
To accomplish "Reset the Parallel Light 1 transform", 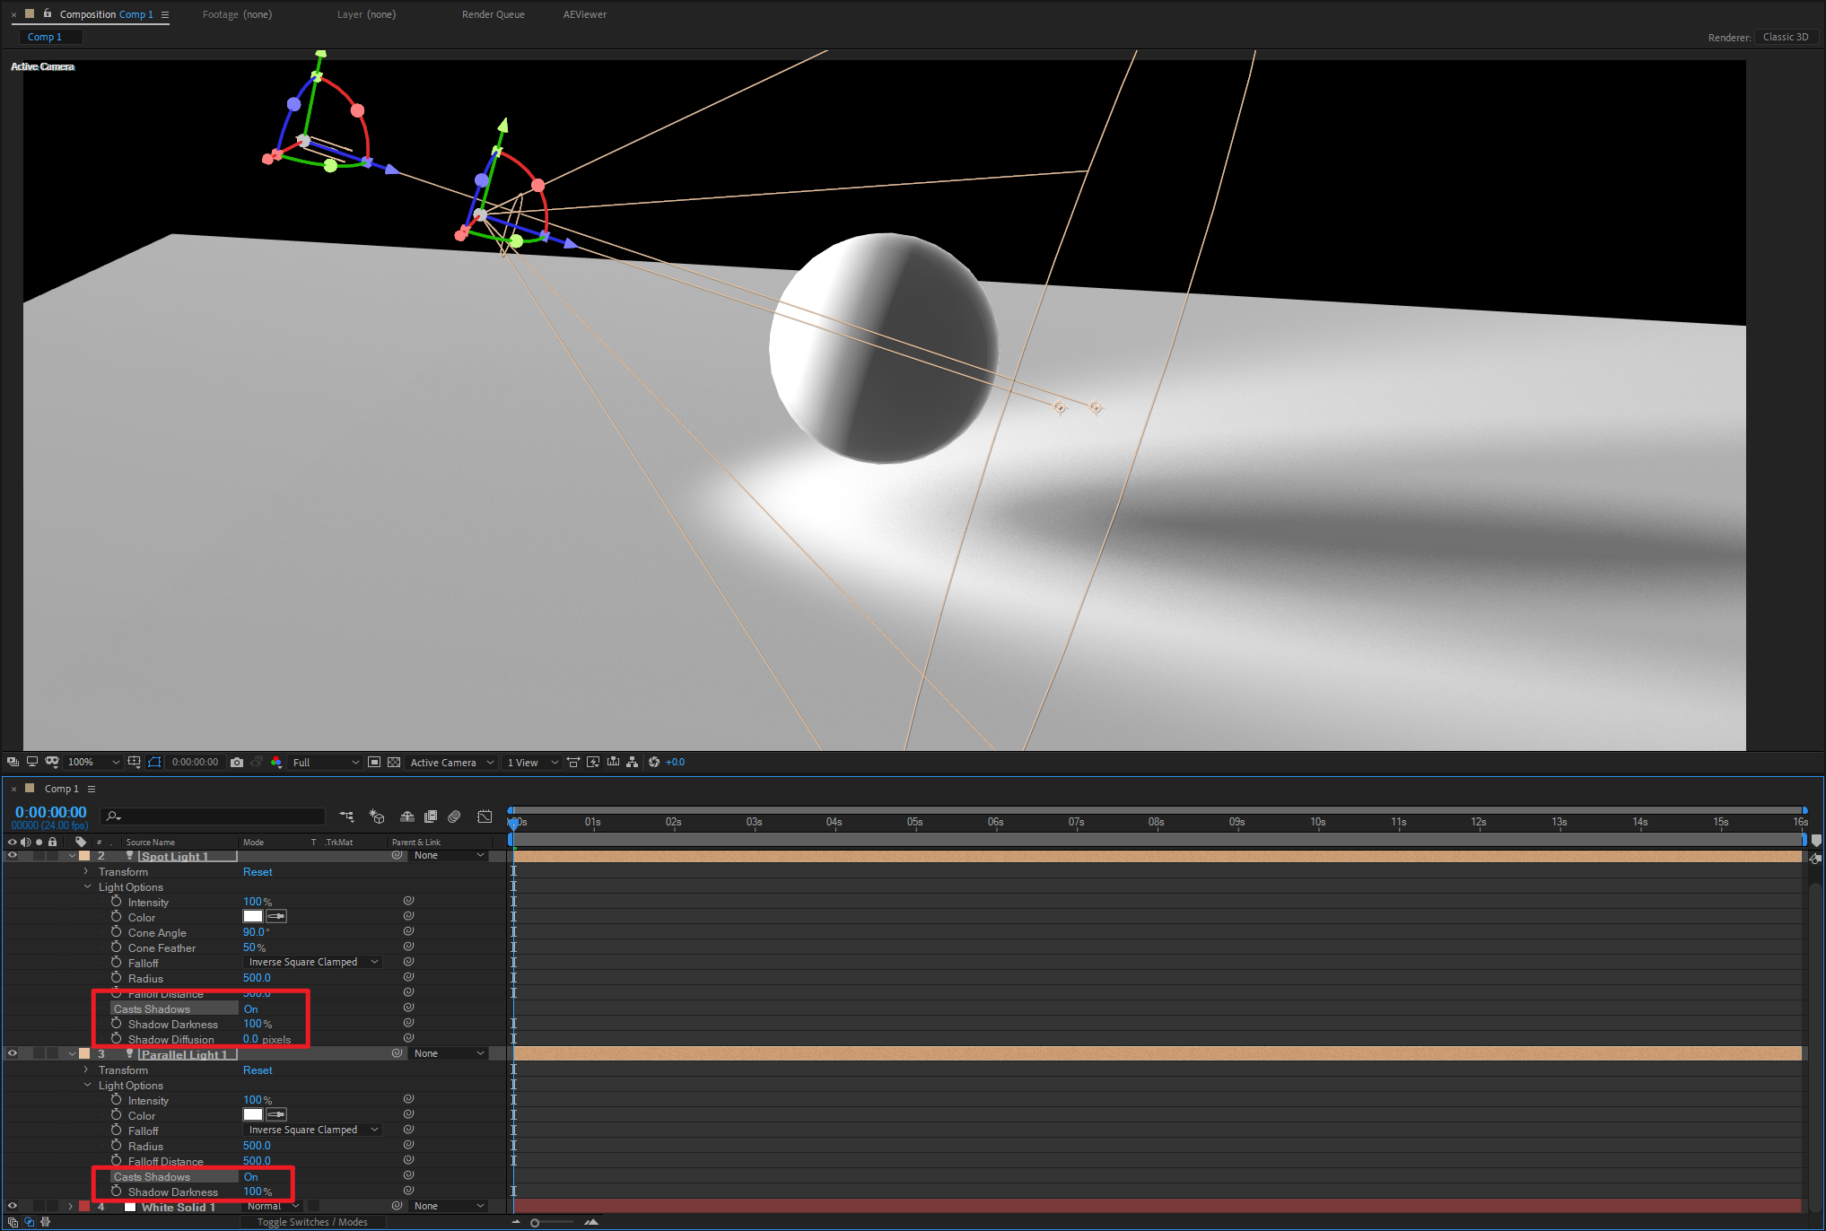I will pyautogui.click(x=258, y=1070).
